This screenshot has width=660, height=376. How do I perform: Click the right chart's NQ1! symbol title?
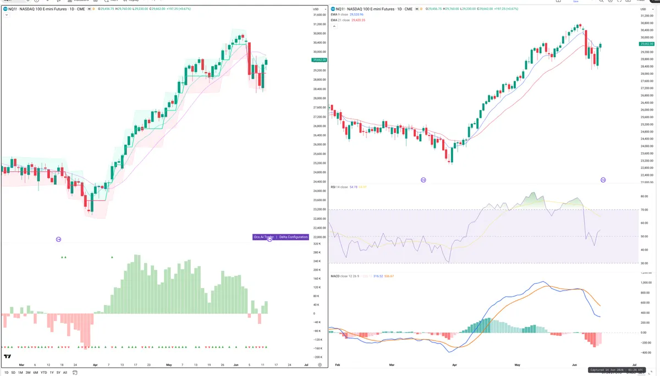click(373, 9)
